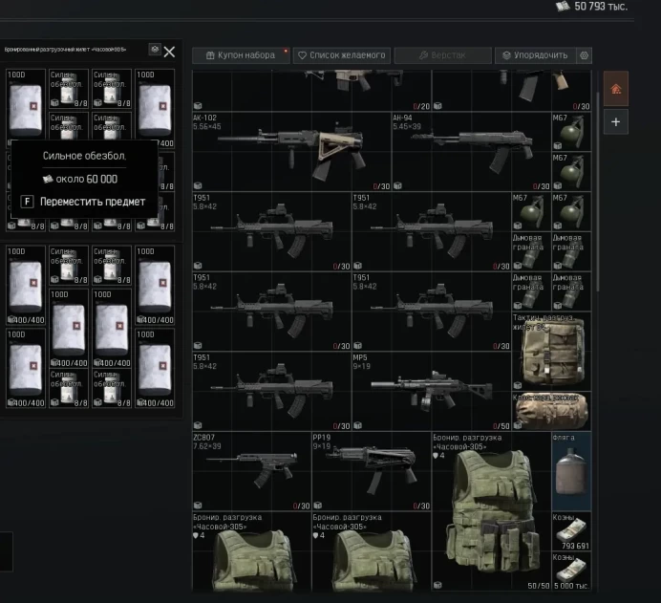The width and height of the screenshot is (661, 603).
Task: Open stash settings gear beside Упорядочить
Action: (x=585, y=55)
